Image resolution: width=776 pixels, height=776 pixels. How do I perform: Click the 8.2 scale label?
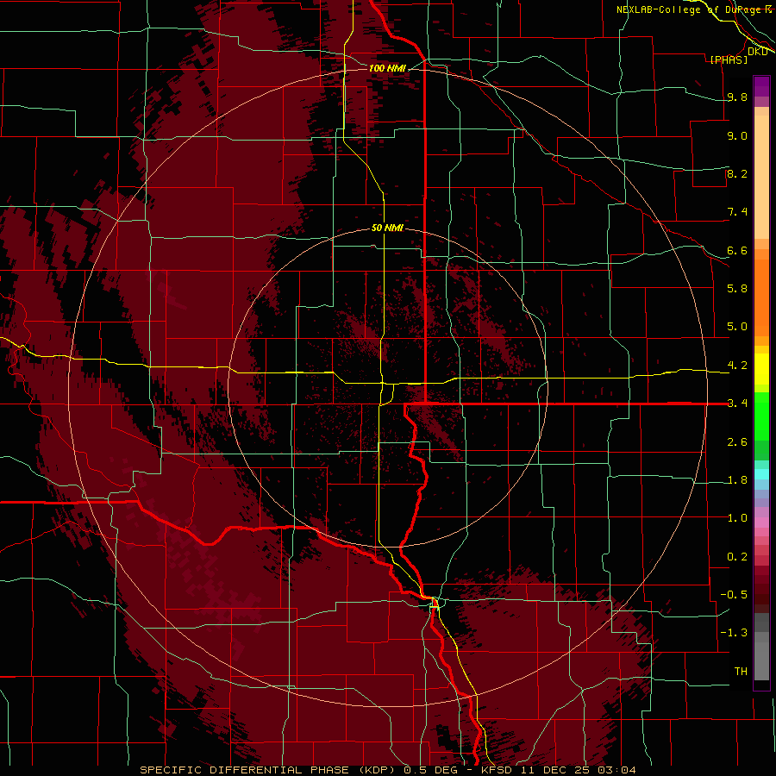[737, 174]
